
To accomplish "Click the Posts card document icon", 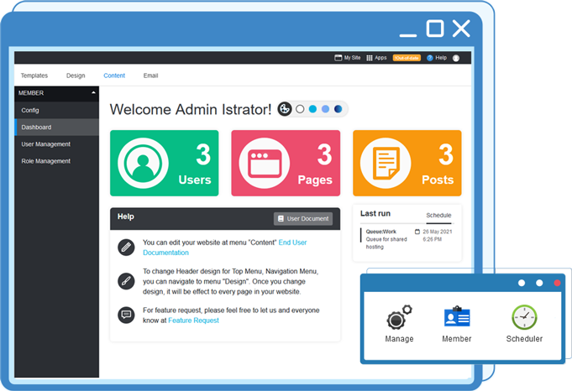I will pyautogui.click(x=386, y=163).
